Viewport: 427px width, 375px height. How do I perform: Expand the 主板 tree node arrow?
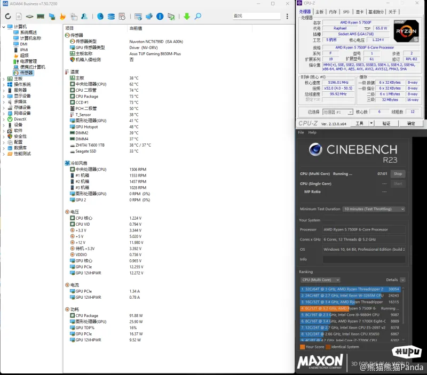pyautogui.click(x=4, y=78)
